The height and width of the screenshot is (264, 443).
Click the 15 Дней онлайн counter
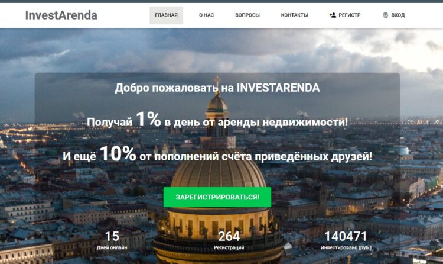tap(112, 240)
